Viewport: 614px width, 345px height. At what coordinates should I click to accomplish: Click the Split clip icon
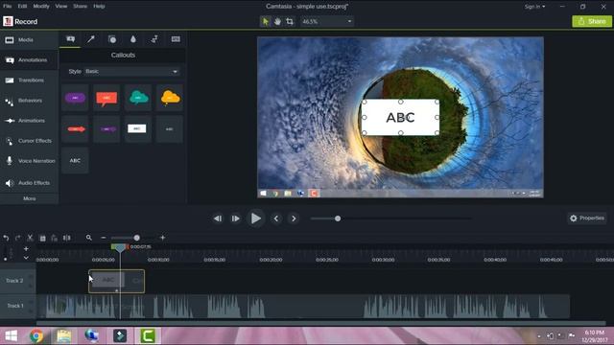[x=67, y=238]
